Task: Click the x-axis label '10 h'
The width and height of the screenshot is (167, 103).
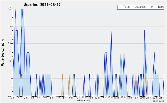Action: point(78,98)
